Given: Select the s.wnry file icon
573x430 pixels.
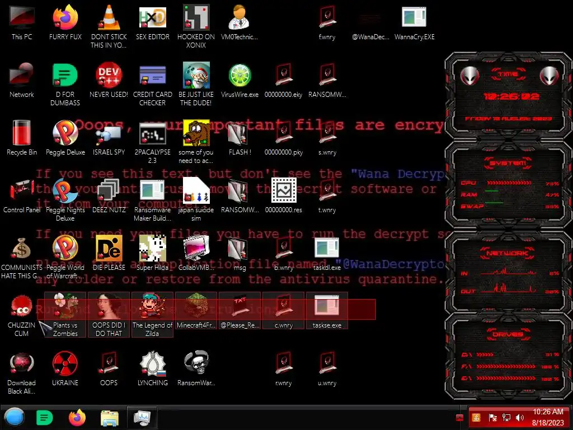Looking at the screenshot, I should pos(327,138).
